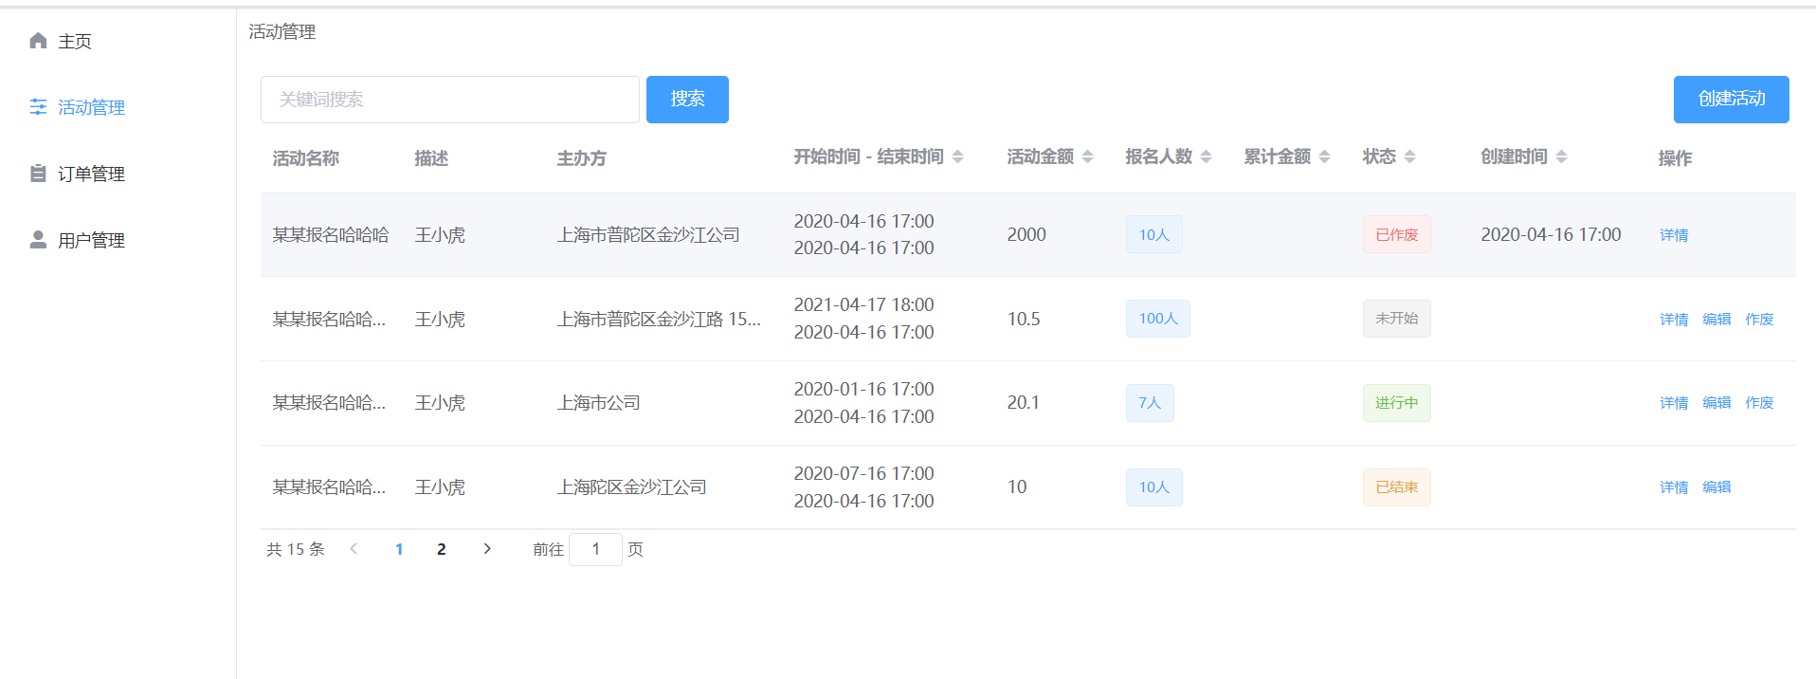1816x679 pixels.
Task: Click amount 2000 cell
Action: point(1026,235)
